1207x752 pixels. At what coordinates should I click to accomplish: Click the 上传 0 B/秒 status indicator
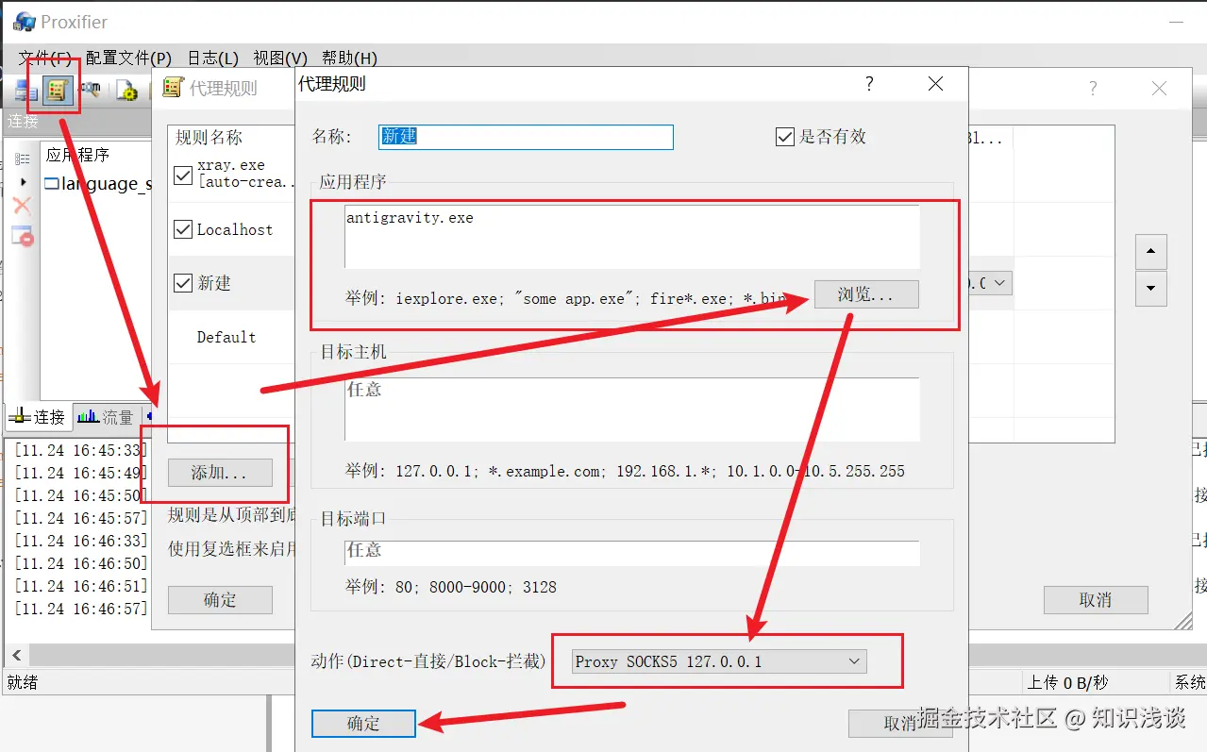click(x=1067, y=682)
